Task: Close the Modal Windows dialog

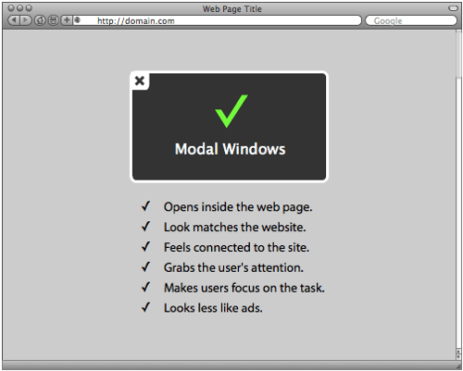Action: [140, 80]
